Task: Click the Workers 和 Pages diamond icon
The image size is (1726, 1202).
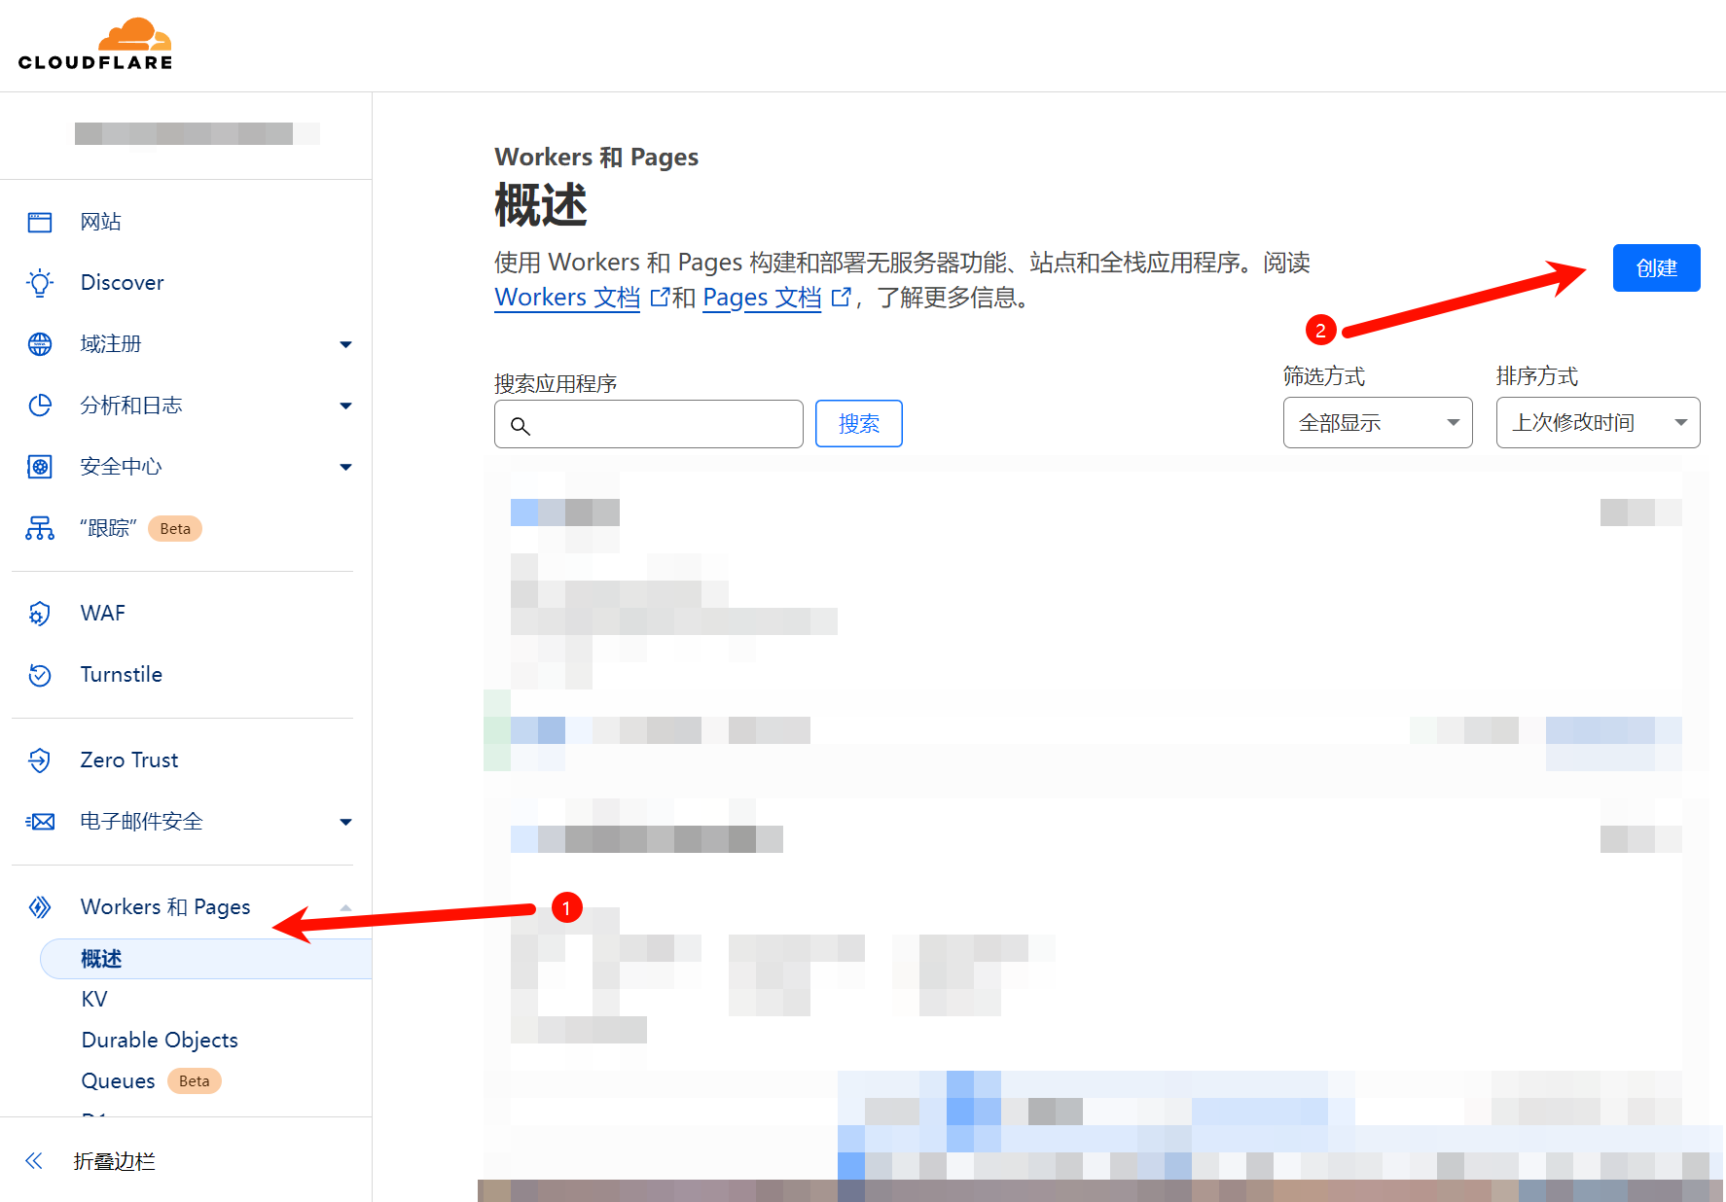Action: pyautogui.click(x=40, y=907)
